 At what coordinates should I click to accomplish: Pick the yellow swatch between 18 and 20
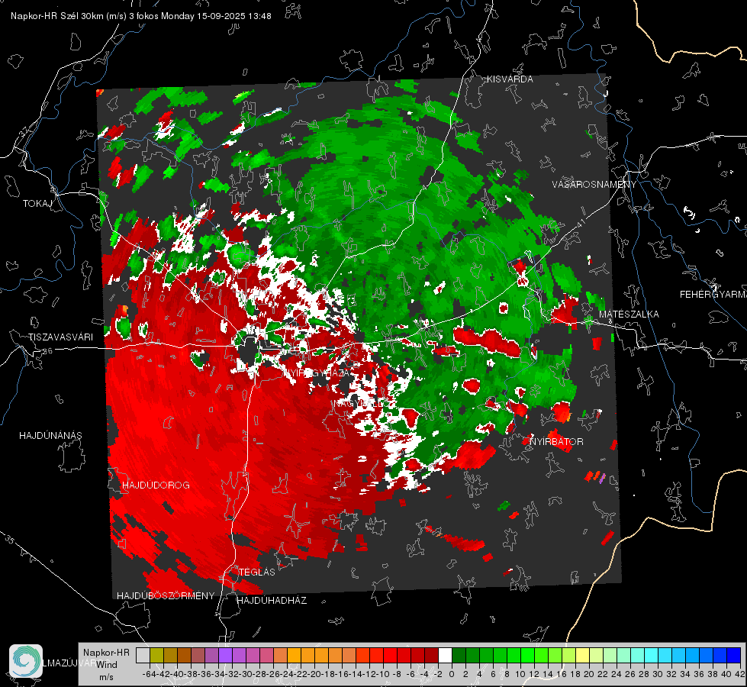pyautogui.click(x=583, y=655)
